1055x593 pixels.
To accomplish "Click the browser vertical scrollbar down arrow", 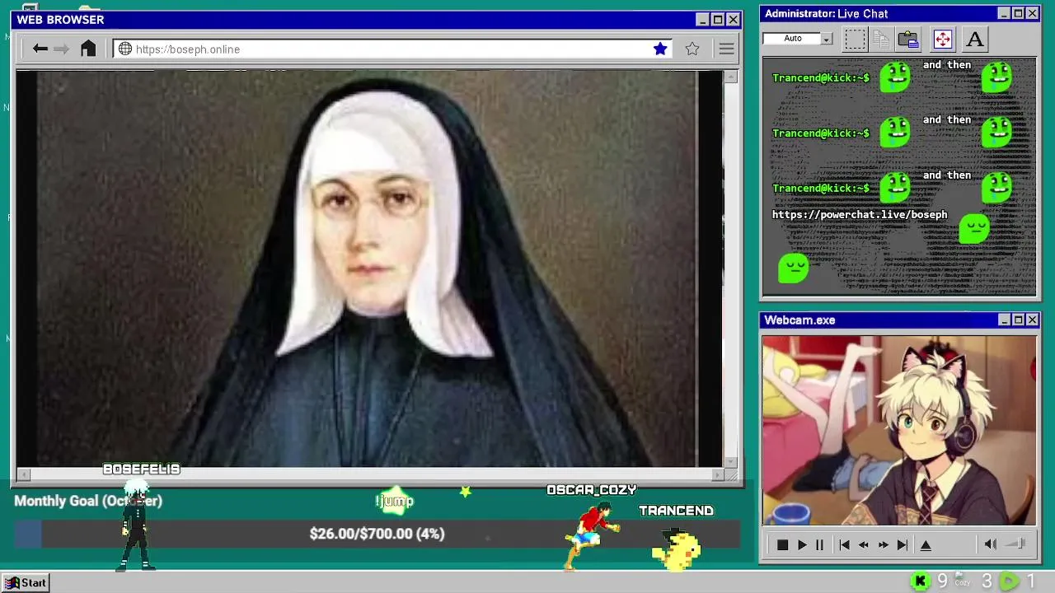I will coord(730,462).
